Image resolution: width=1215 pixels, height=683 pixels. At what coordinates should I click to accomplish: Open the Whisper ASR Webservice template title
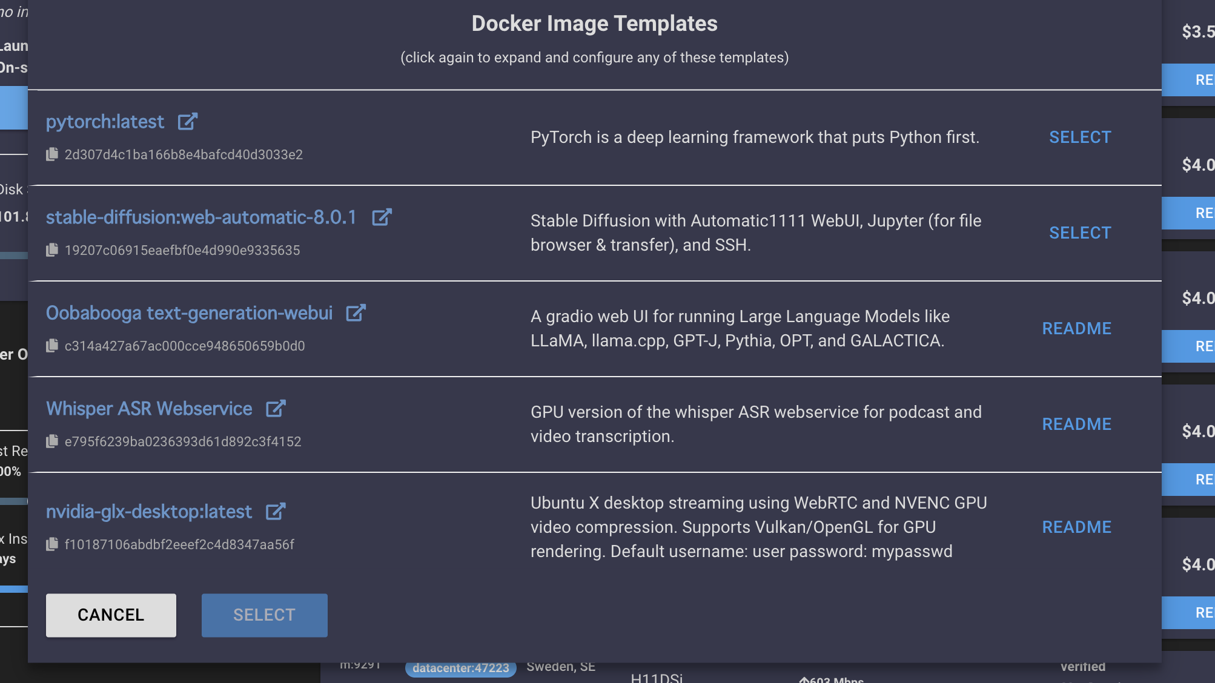(149, 409)
